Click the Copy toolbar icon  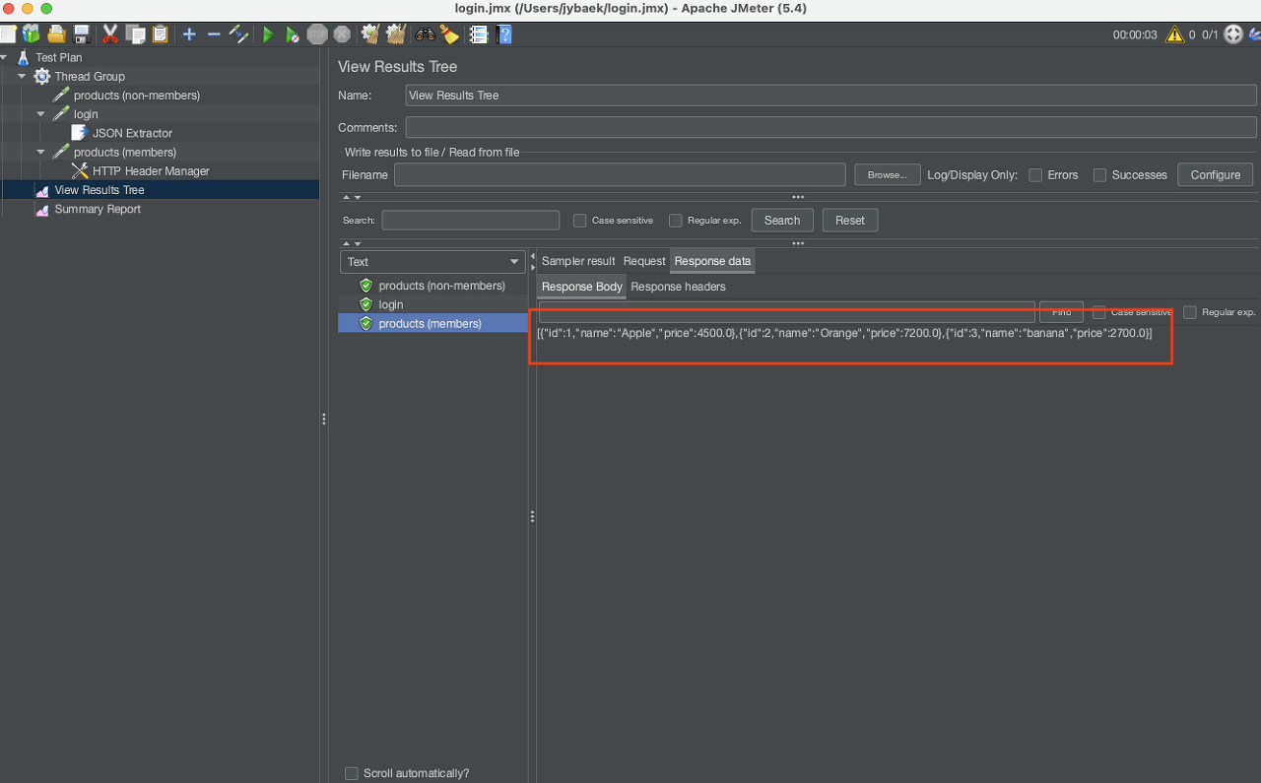pos(135,34)
